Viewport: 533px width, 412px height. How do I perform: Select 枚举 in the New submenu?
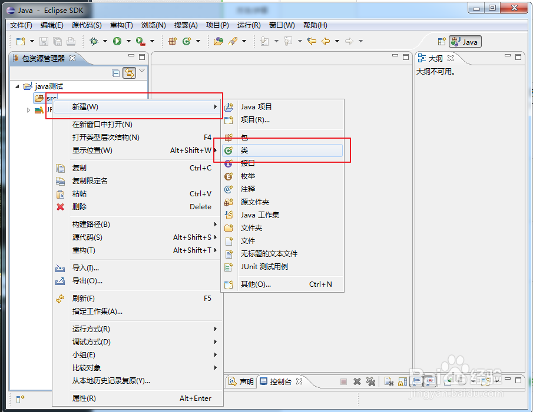click(x=282, y=176)
